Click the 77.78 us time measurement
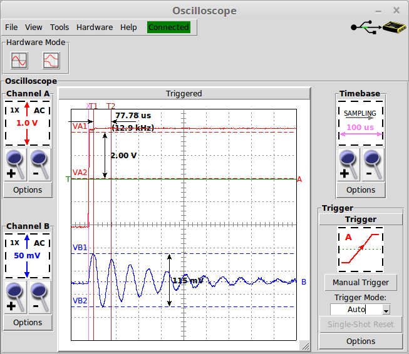Screen dimensions: 409x354 point(133,116)
